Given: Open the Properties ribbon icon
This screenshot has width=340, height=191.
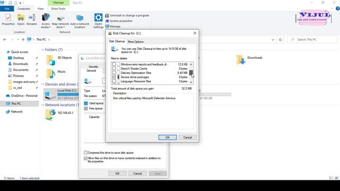Looking at the screenshot, I should tap(8, 20).
